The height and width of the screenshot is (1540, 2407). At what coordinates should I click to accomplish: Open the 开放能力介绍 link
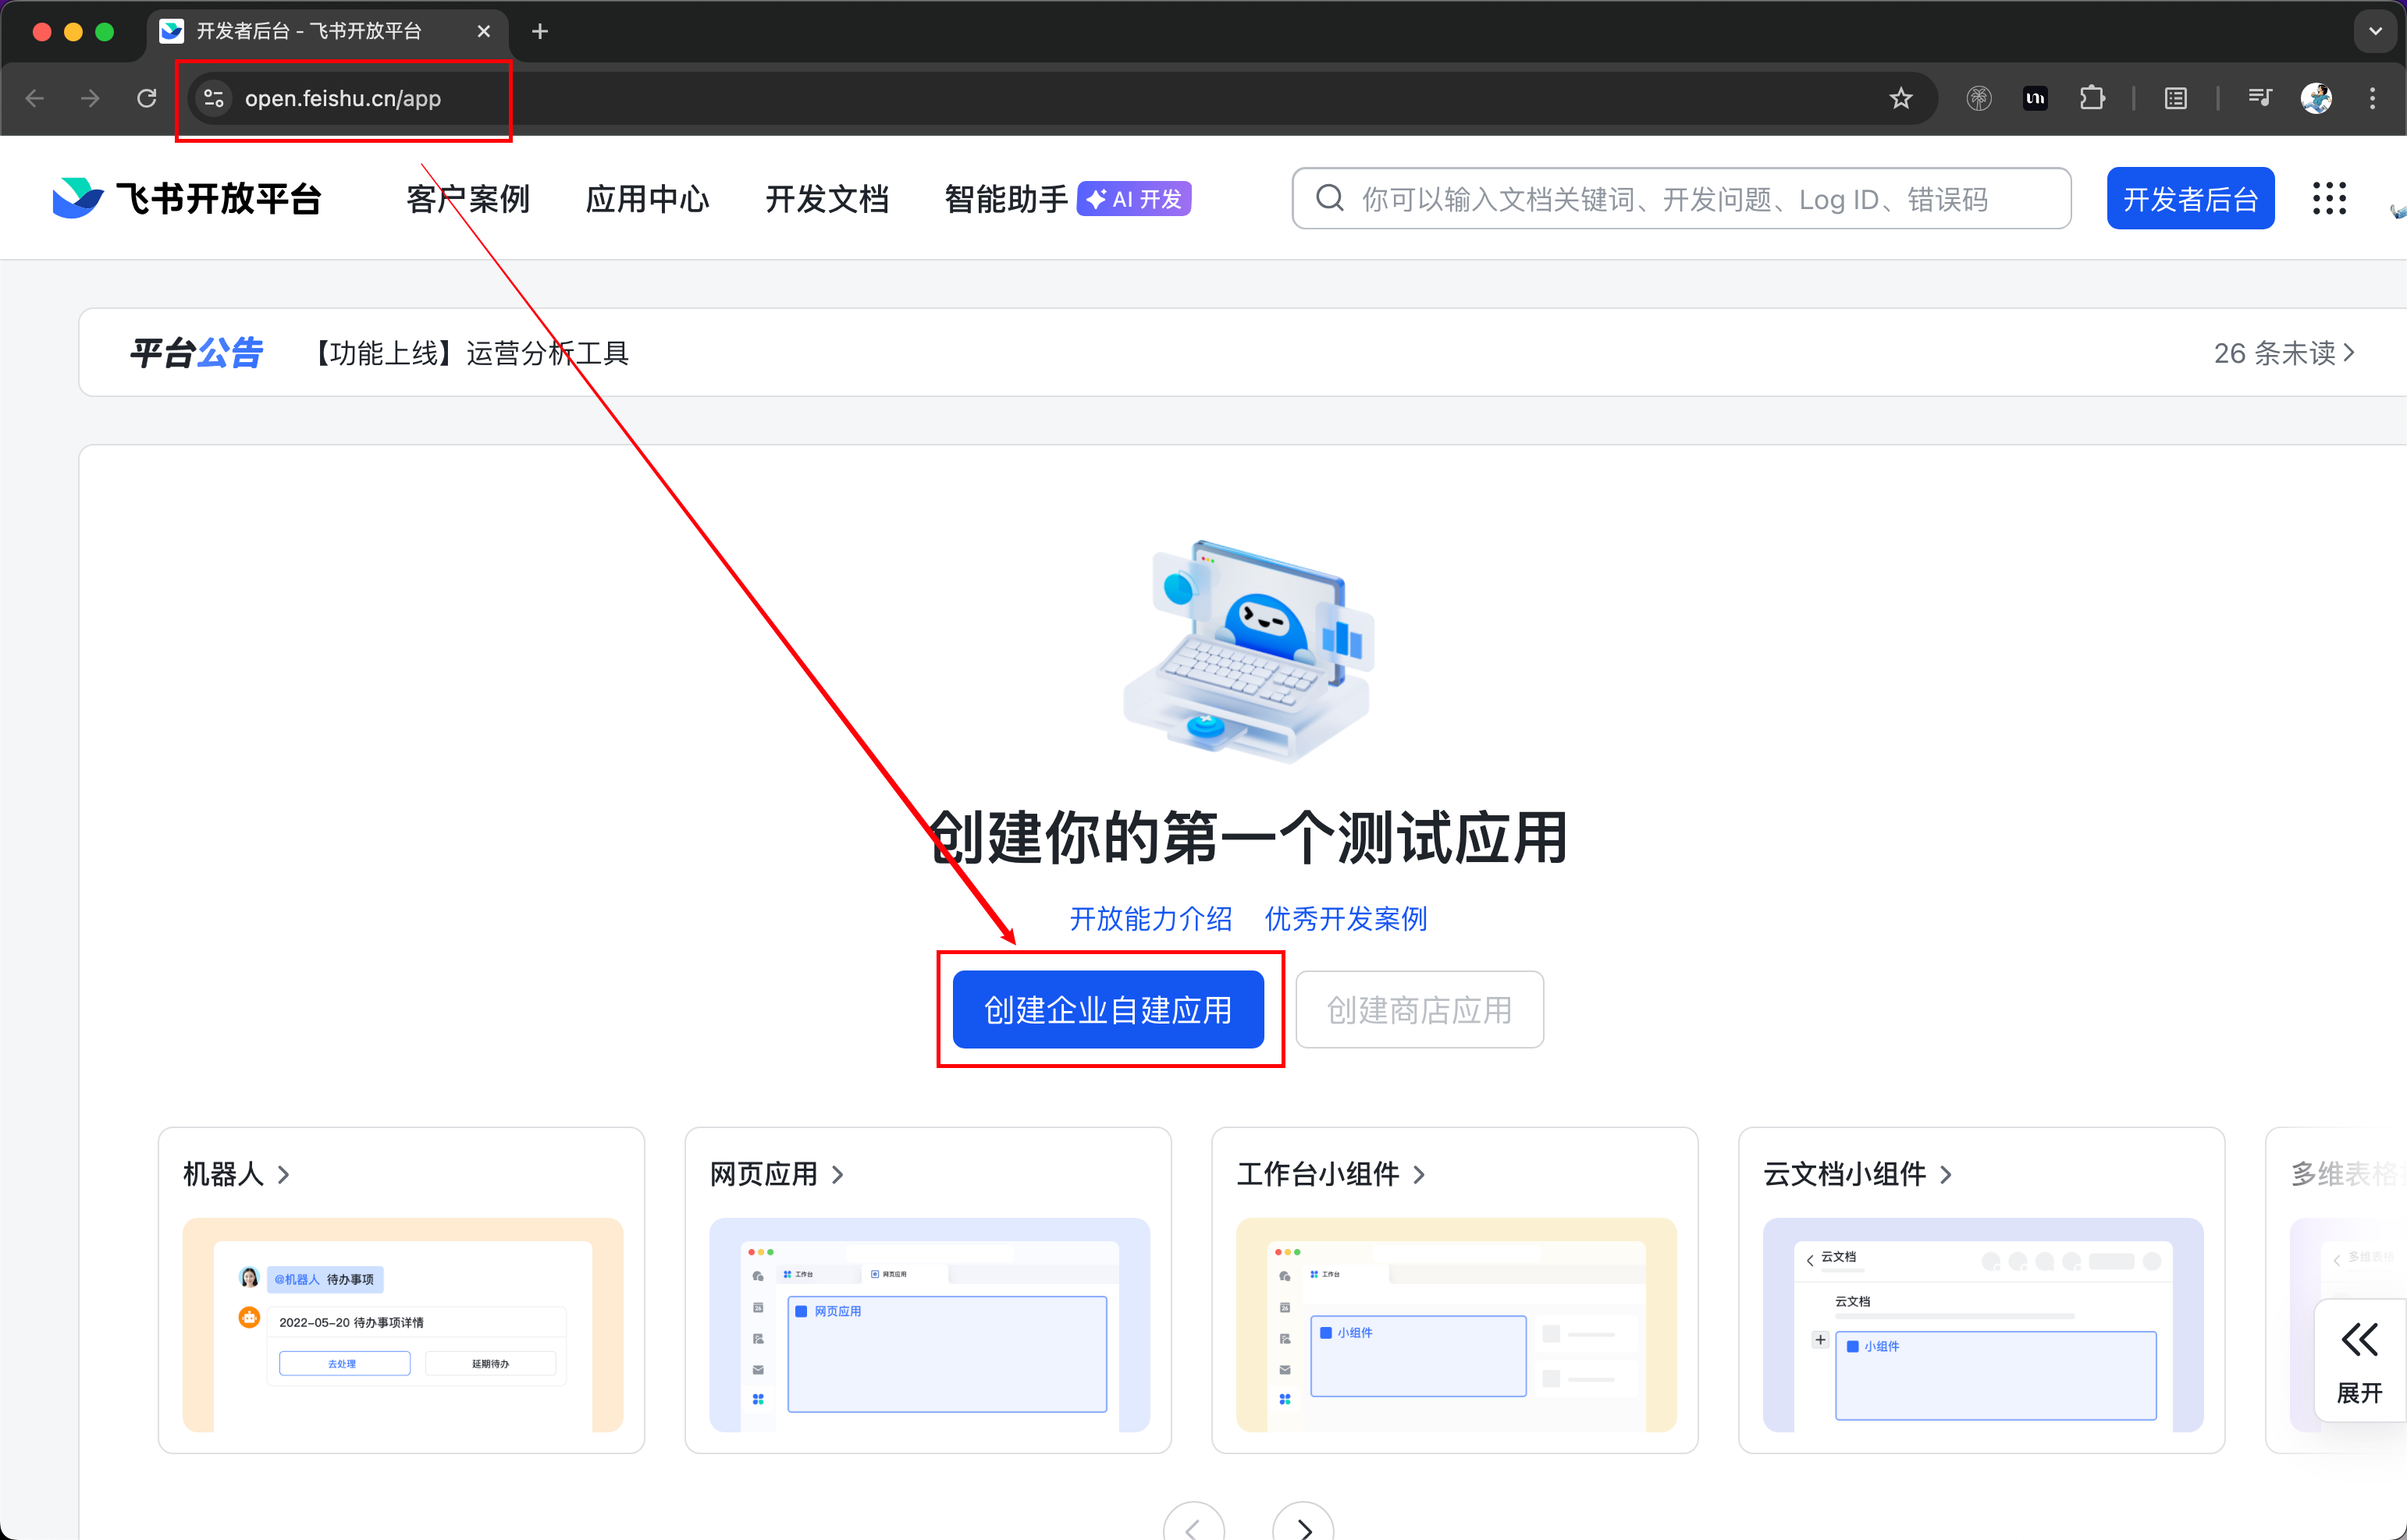1150,918
